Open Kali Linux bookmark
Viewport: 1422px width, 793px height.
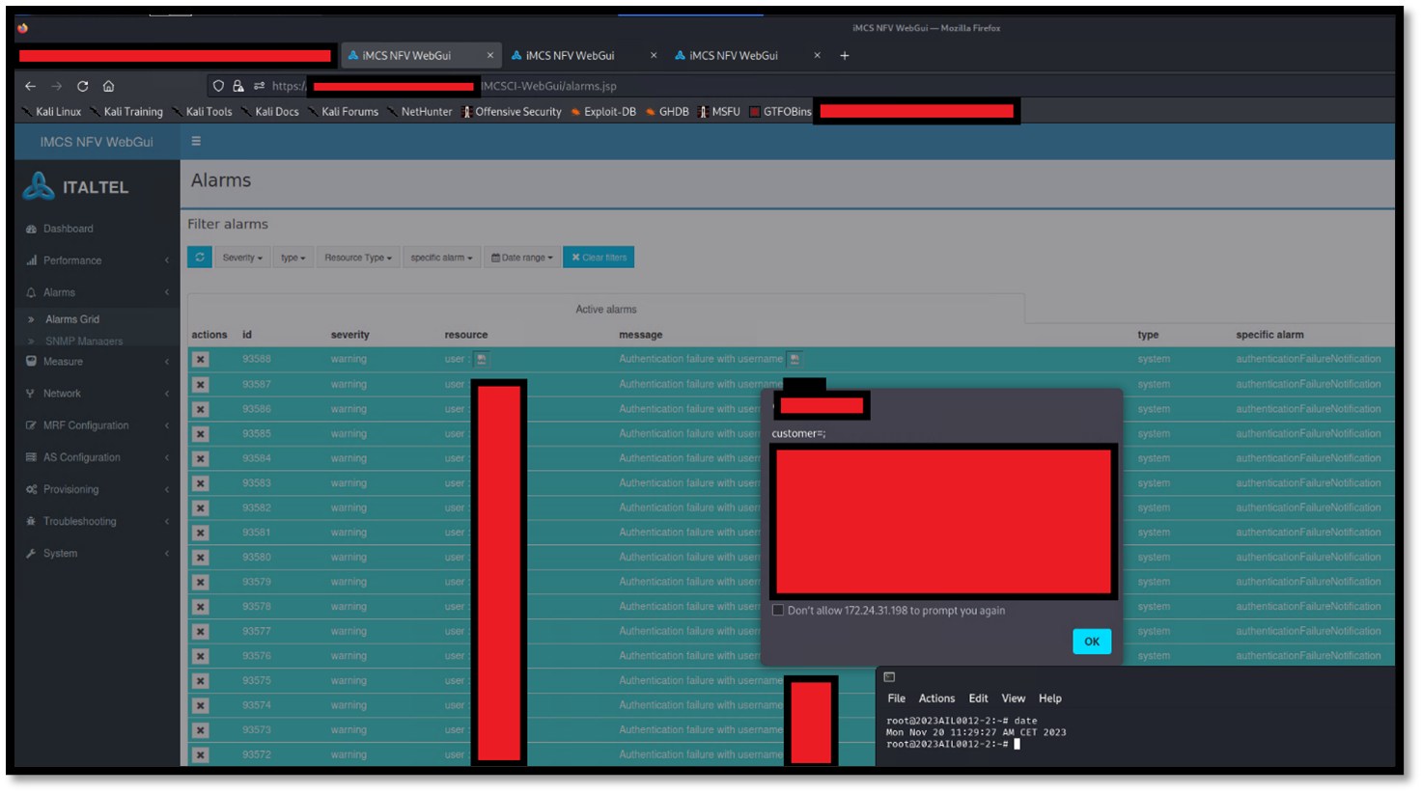click(x=51, y=112)
